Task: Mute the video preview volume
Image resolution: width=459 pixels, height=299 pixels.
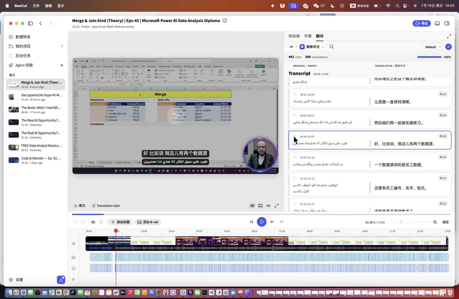Action: [x=268, y=206]
